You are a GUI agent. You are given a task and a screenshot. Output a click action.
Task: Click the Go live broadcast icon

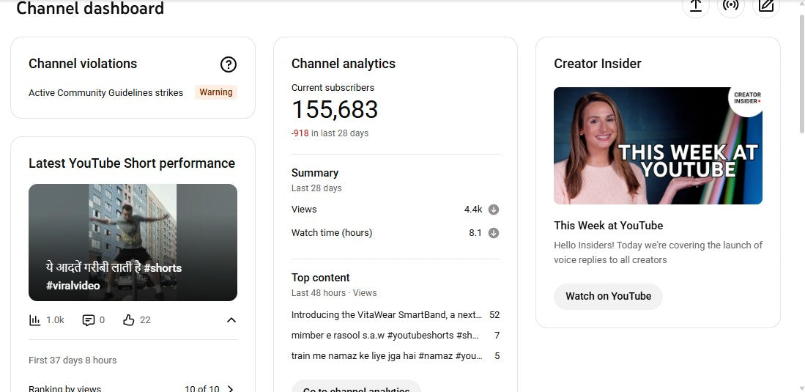(730, 6)
